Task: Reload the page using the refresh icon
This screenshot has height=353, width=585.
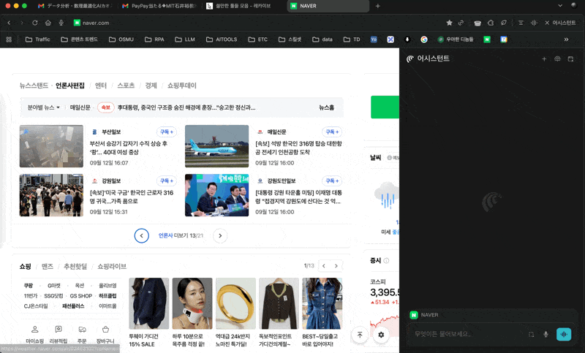Action: pos(37,23)
